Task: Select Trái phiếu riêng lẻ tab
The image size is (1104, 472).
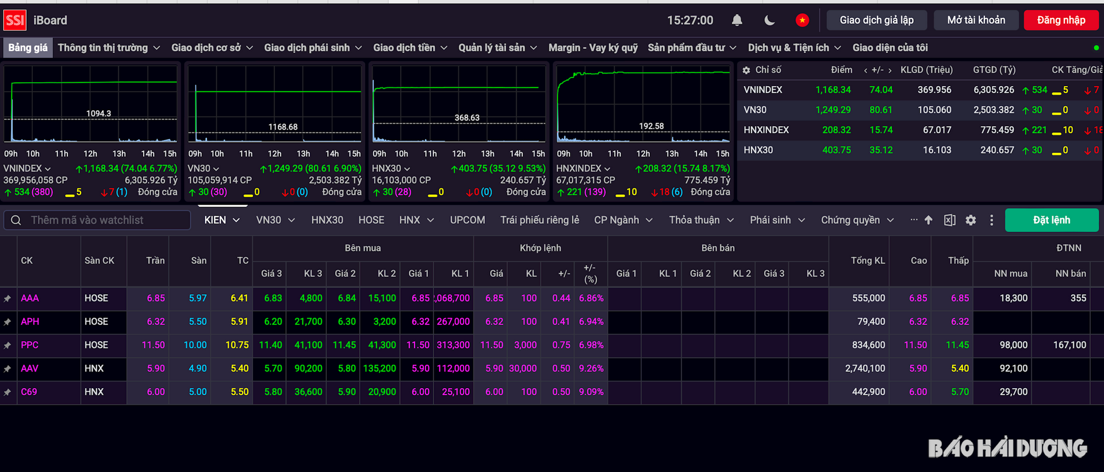Action: click(540, 220)
